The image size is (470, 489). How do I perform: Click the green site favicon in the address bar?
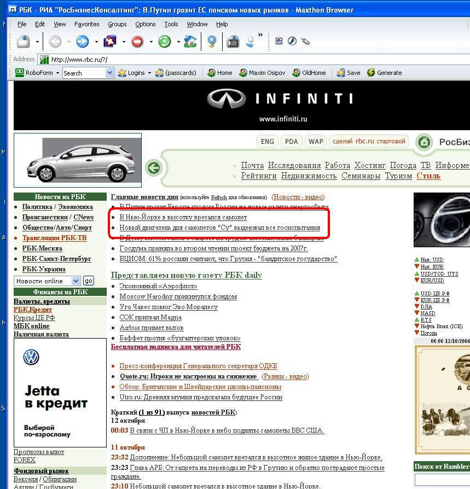tap(44, 59)
